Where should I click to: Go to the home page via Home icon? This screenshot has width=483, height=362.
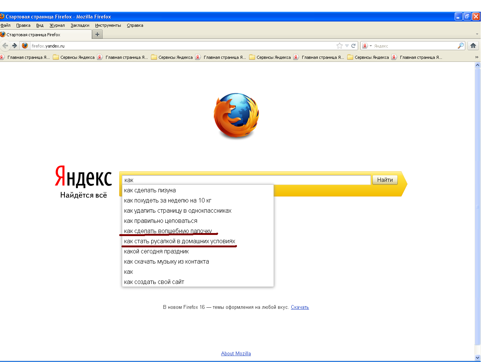pos(473,46)
